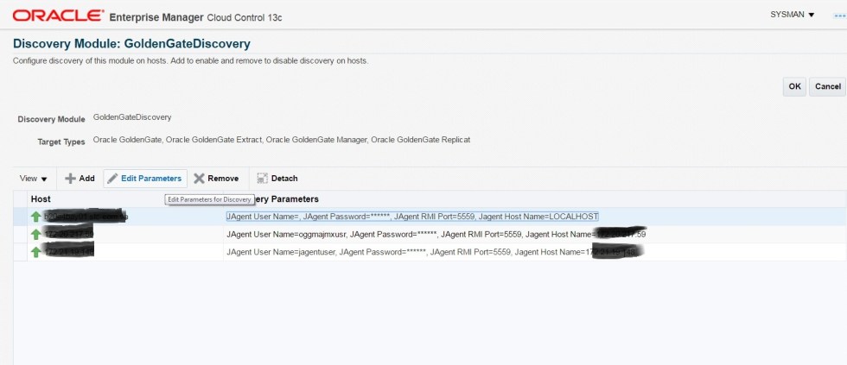
Task: Click the row selector of the oggmajmxusr row
Action: point(21,235)
